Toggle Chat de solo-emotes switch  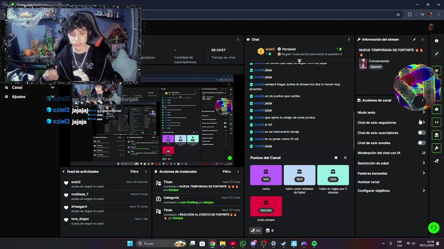pyautogui.click(x=421, y=143)
